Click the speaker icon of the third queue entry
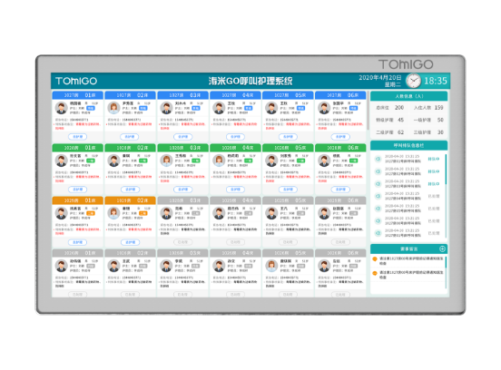This screenshot has height=370, width=501. [378, 184]
